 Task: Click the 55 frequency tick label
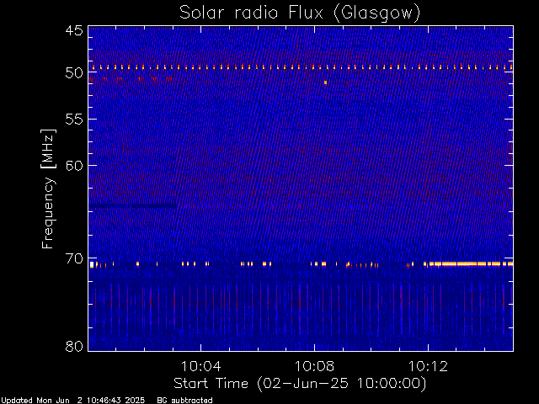(74, 120)
